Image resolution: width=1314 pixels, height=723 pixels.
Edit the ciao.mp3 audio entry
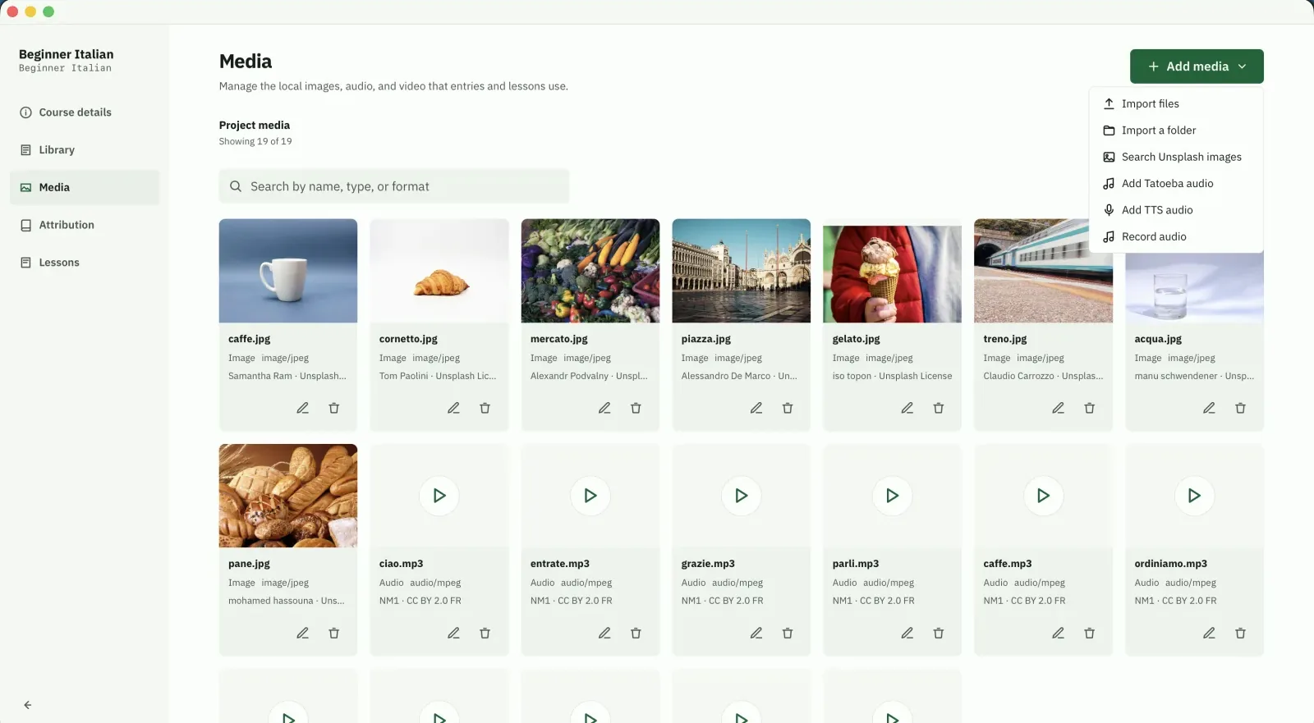(453, 633)
